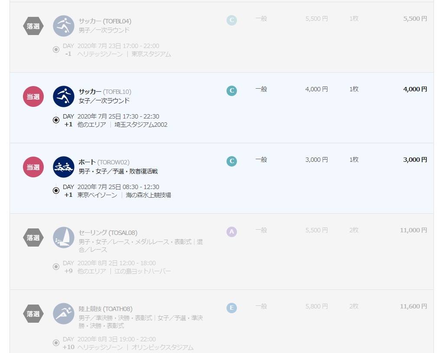Viewport: 437px width, 353px height.
Task: Click the red 当選 badge for rowing
Action: (x=33, y=167)
